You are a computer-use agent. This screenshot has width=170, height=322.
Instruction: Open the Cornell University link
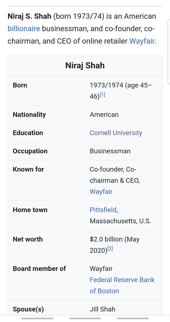(116, 133)
